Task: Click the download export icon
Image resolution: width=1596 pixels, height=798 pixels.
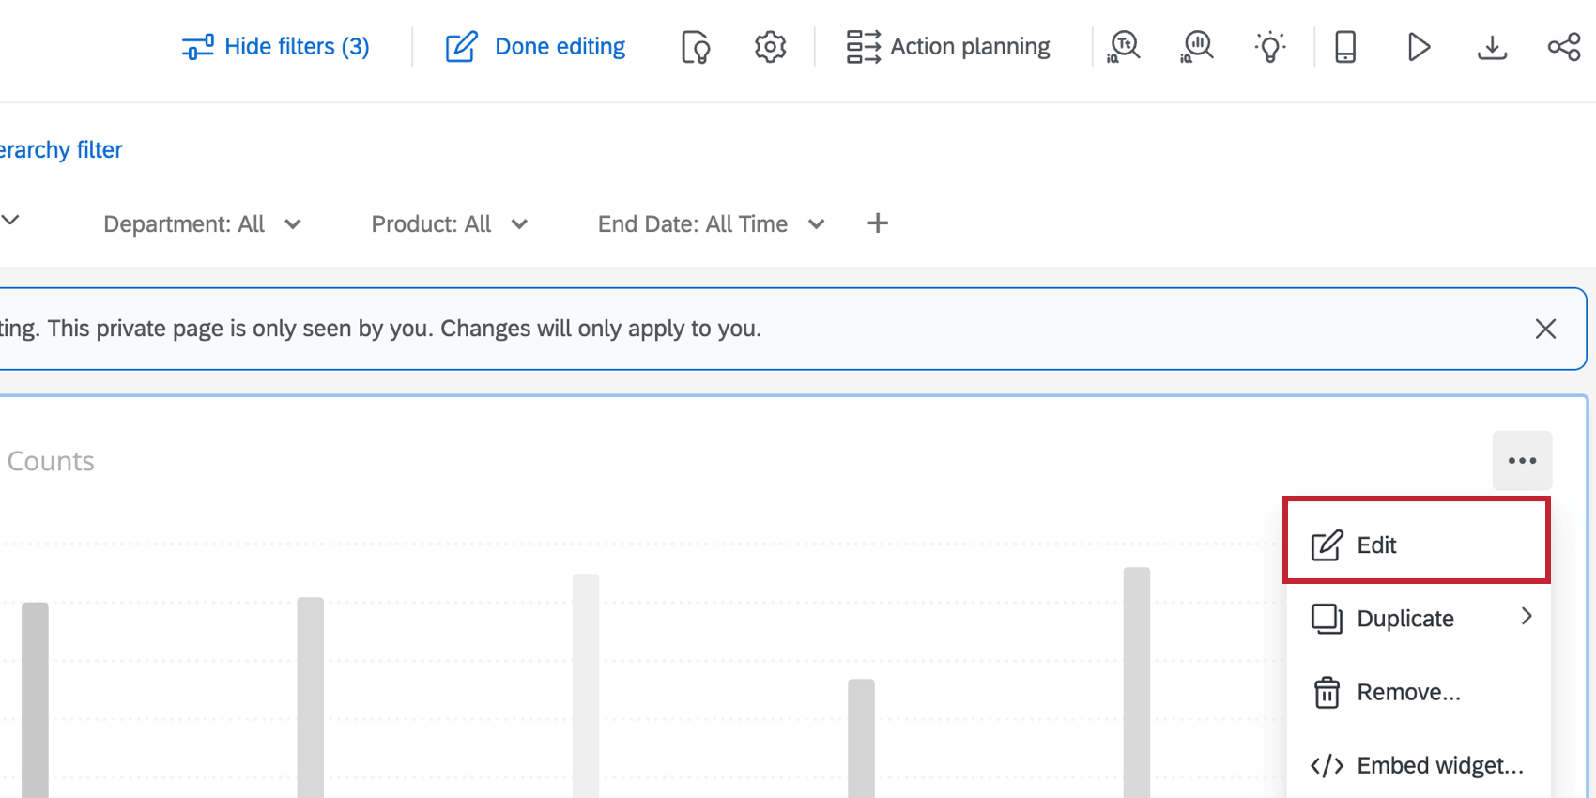Action: click(1492, 46)
